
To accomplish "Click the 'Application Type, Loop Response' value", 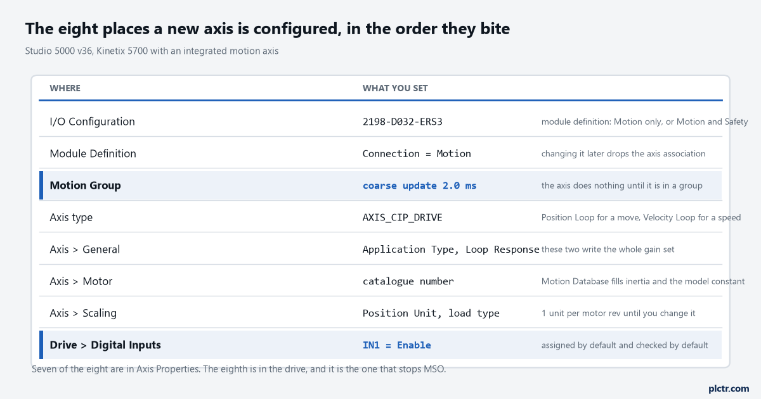I will click(451, 250).
